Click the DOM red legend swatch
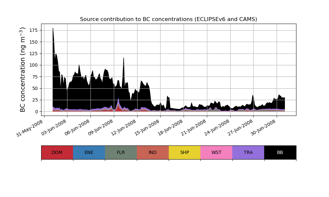Image resolution: width=329 pixels, height=197 pixels. point(57,152)
